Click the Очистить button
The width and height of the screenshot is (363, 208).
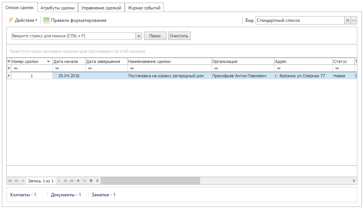click(179, 36)
